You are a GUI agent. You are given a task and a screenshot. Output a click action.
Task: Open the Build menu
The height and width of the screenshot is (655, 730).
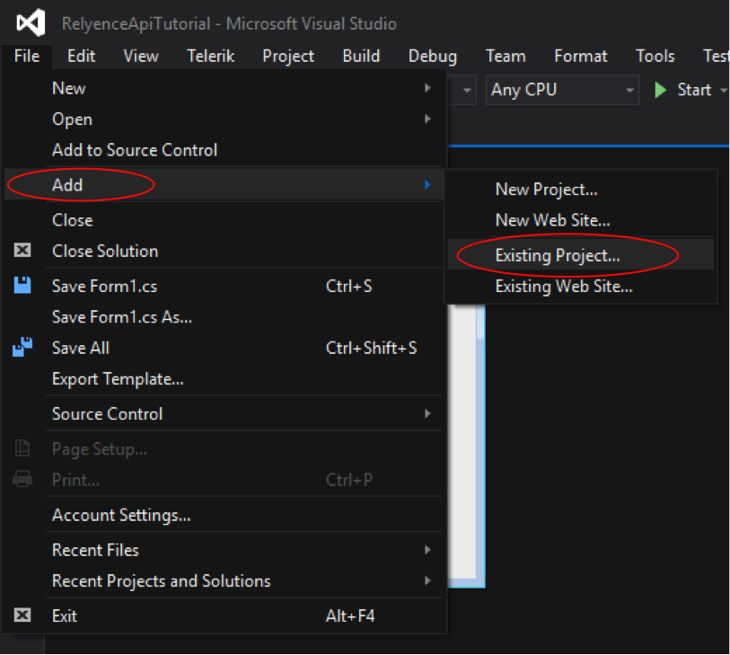coord(360,56)
